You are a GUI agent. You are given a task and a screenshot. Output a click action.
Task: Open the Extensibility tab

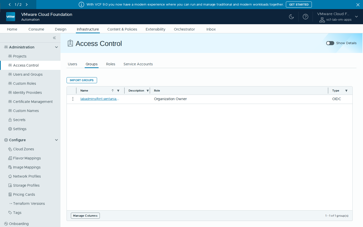click(156, 29)
